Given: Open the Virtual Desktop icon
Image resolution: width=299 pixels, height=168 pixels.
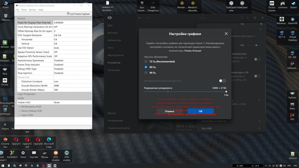Looking at the screenshot, I should [x=292, y=36].
